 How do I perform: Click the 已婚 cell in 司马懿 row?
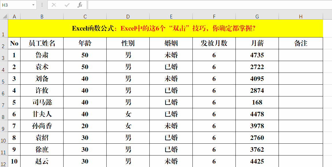click(x=171, y=103)
